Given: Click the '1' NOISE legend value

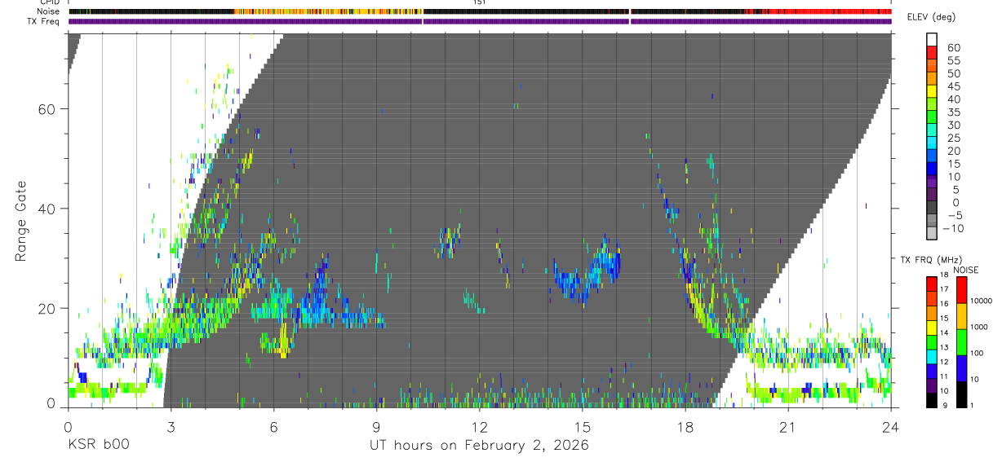Looking at the screenshot, I should point(972,405).
